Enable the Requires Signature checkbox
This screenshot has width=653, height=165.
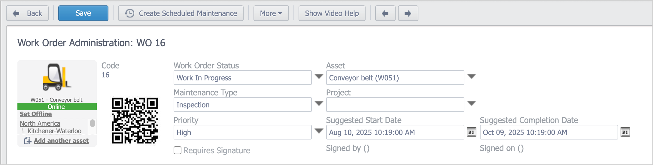pyautogui.click(x=178, y=150)
